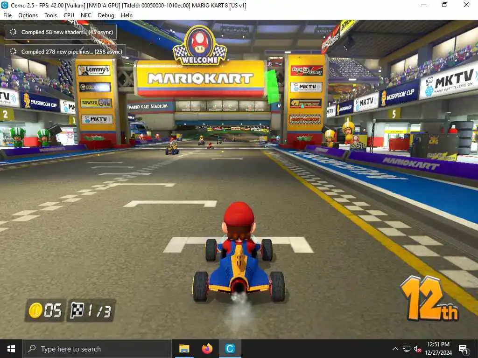
Task: Show hidden system tray icons
Action: [395, 349]
